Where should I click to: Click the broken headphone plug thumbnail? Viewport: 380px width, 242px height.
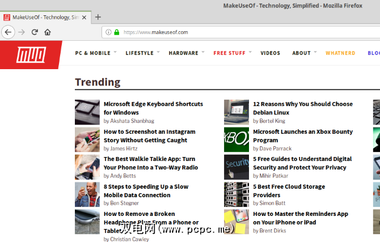(x=87, y=222)
